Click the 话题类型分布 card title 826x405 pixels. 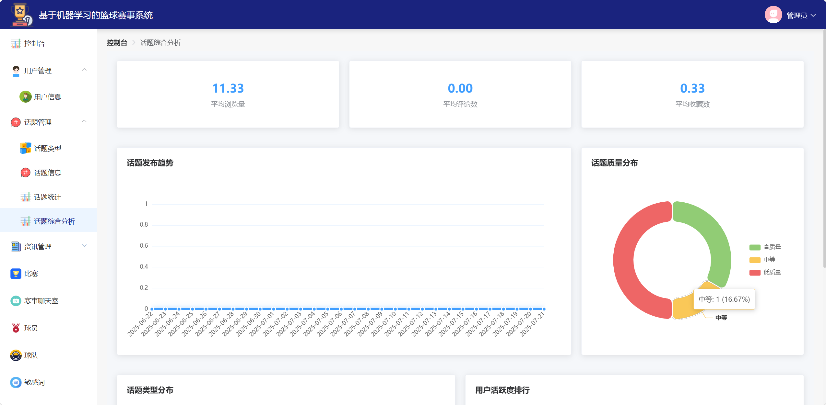coord(150,390)
